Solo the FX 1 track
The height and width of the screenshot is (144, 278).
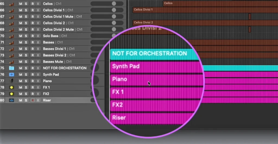(x=26, y=87)
